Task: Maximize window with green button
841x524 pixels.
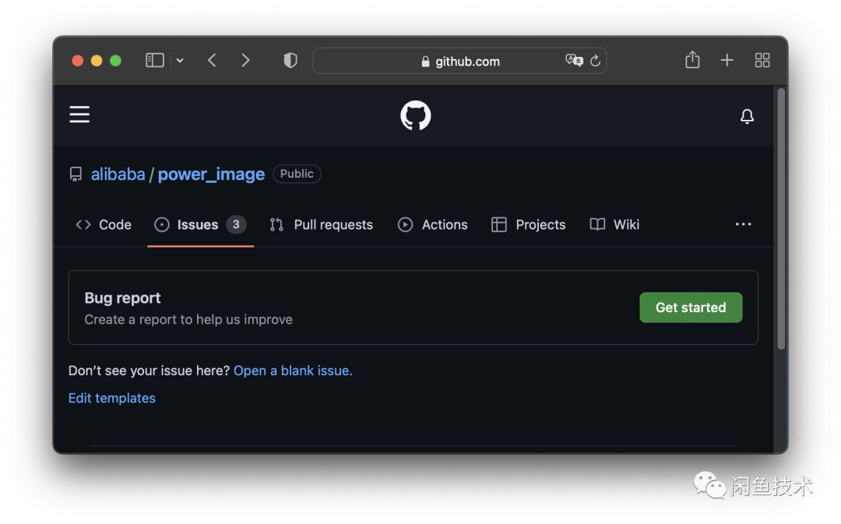Action: [115, 61]
